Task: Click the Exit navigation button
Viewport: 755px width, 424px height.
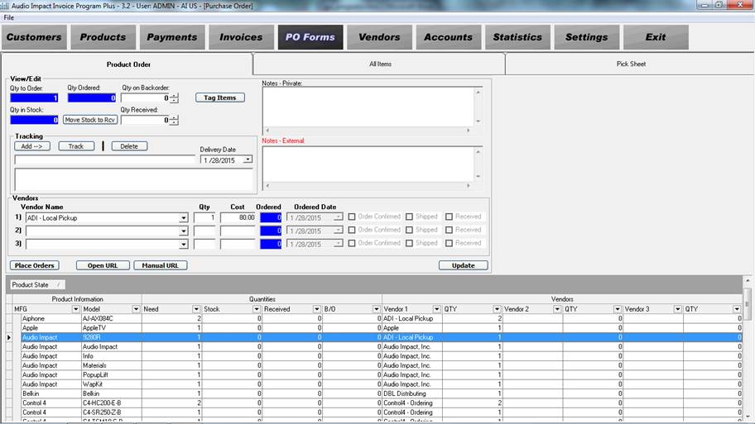Action: pos(656,37)
